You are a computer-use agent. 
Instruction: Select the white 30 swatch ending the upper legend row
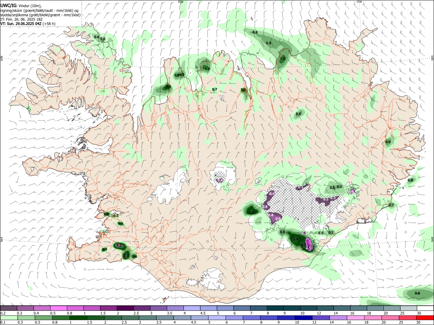(425, 308)
